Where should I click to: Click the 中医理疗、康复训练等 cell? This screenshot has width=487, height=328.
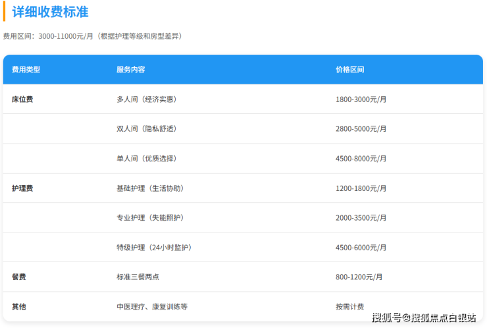152,307
